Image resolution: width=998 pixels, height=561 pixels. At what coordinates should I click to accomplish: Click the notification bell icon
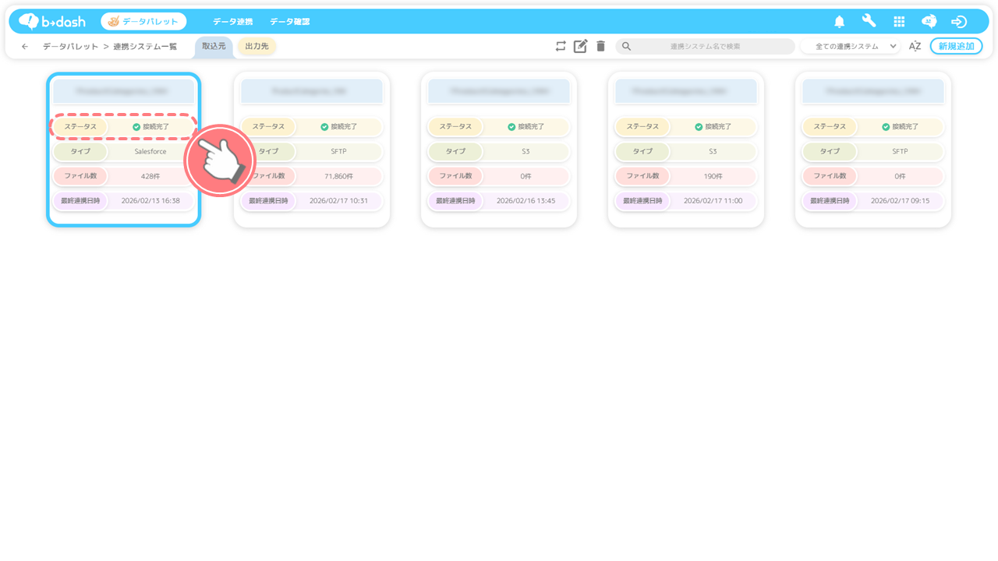point(840,22)
